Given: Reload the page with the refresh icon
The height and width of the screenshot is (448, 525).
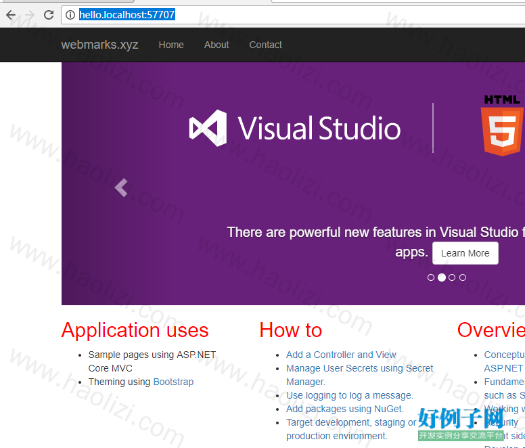Looking at the screenshot, I should click(49, 15).
